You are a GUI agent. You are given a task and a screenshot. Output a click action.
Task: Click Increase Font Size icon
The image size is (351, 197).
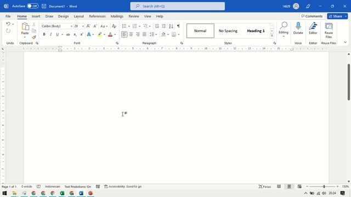tap(88, 26)
